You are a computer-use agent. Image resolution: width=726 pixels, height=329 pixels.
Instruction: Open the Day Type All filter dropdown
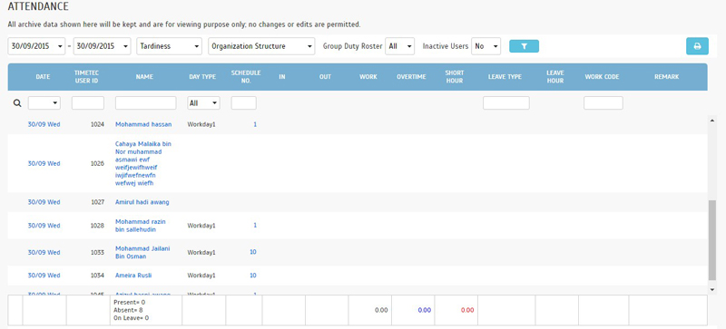coord(203,103)
